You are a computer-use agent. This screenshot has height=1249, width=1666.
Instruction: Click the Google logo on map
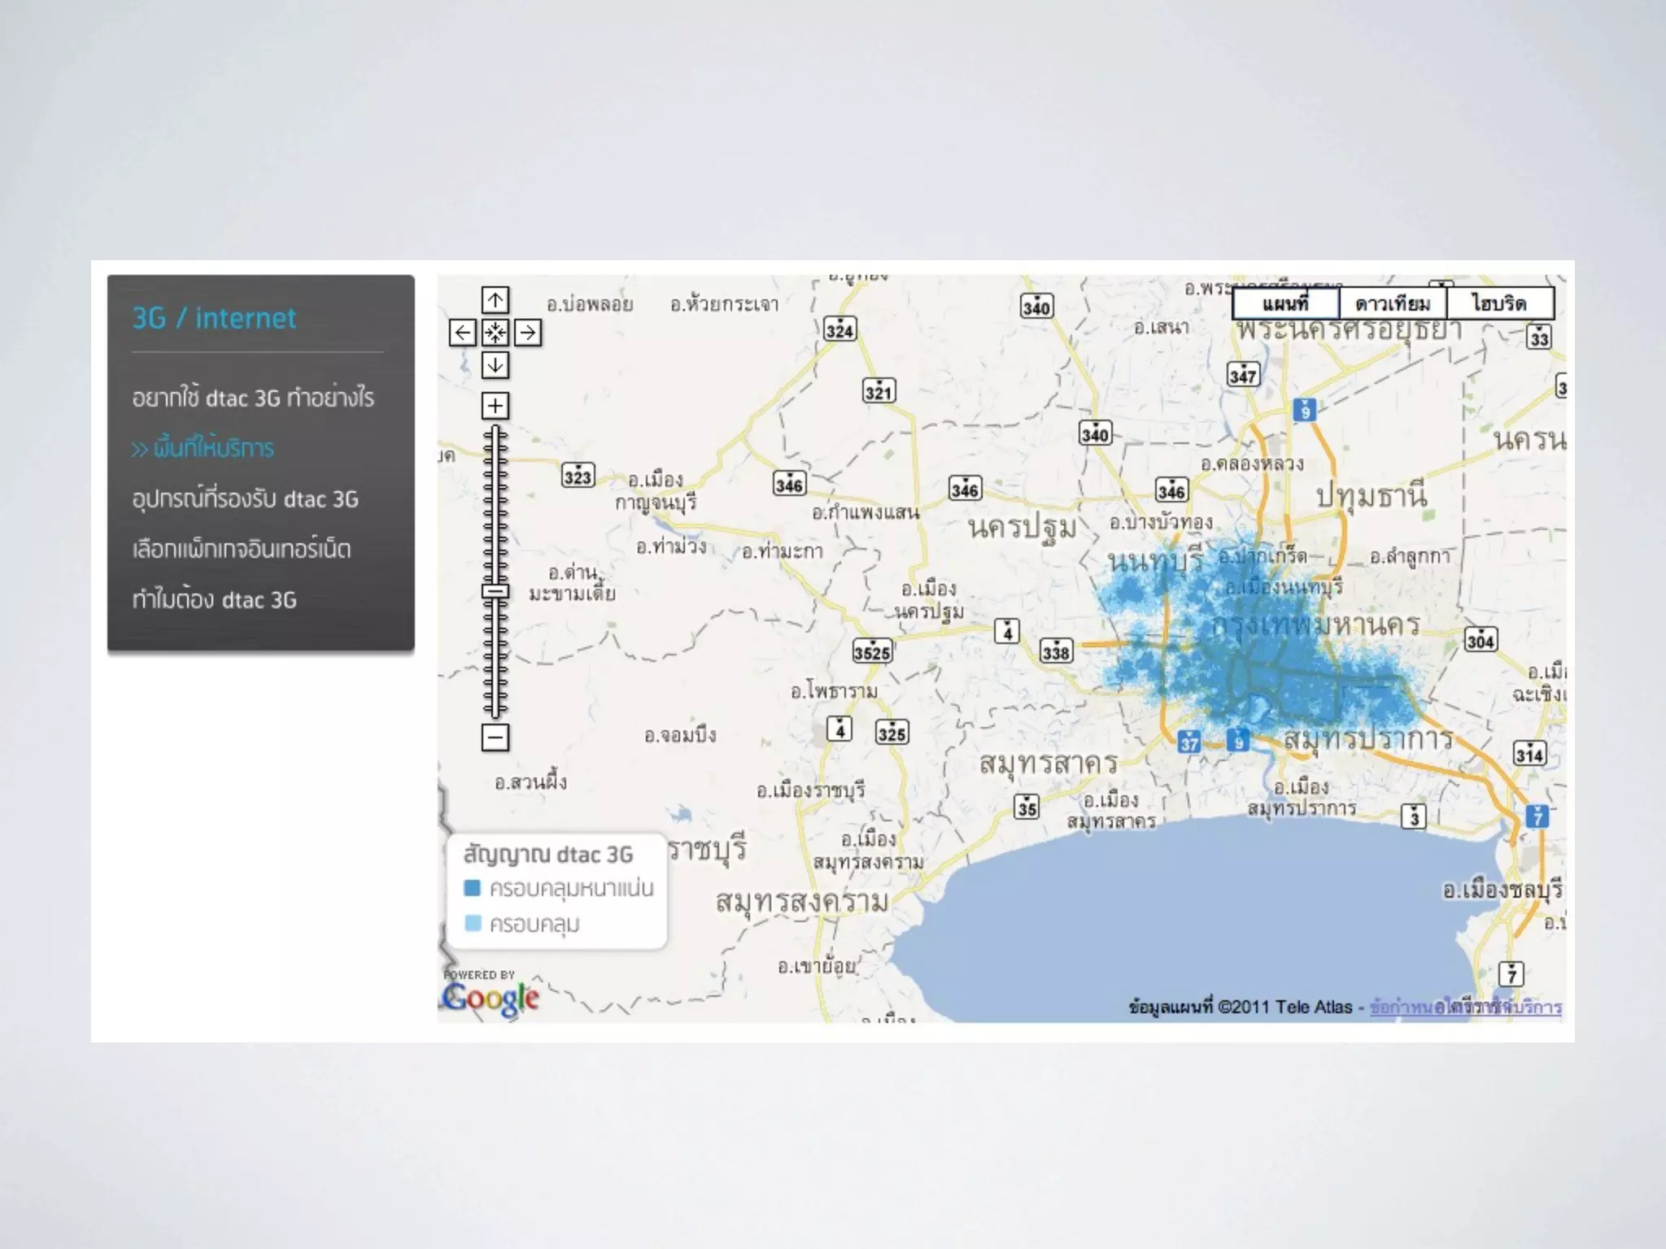(x=491, y=997)
